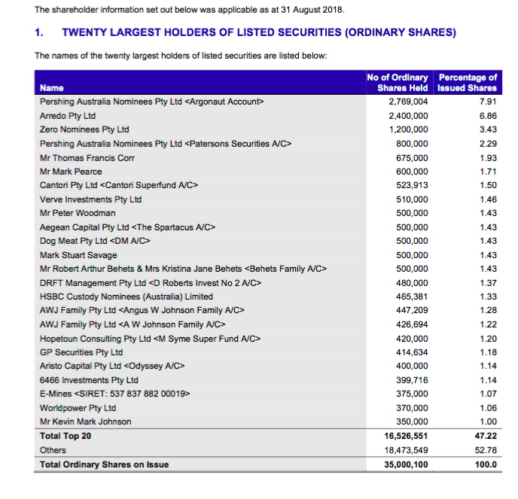Select 'Hopetoun Consulting Pty Ltd' holder name
Screen dimensions: 518x499
coord(150,339)
